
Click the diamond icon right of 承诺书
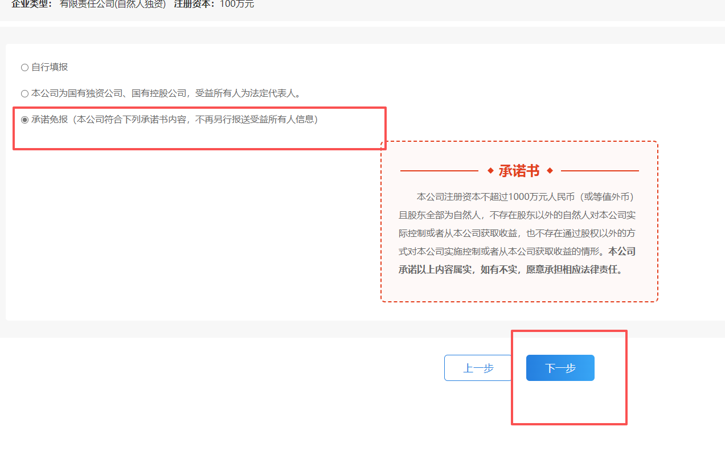coord(550,171)
